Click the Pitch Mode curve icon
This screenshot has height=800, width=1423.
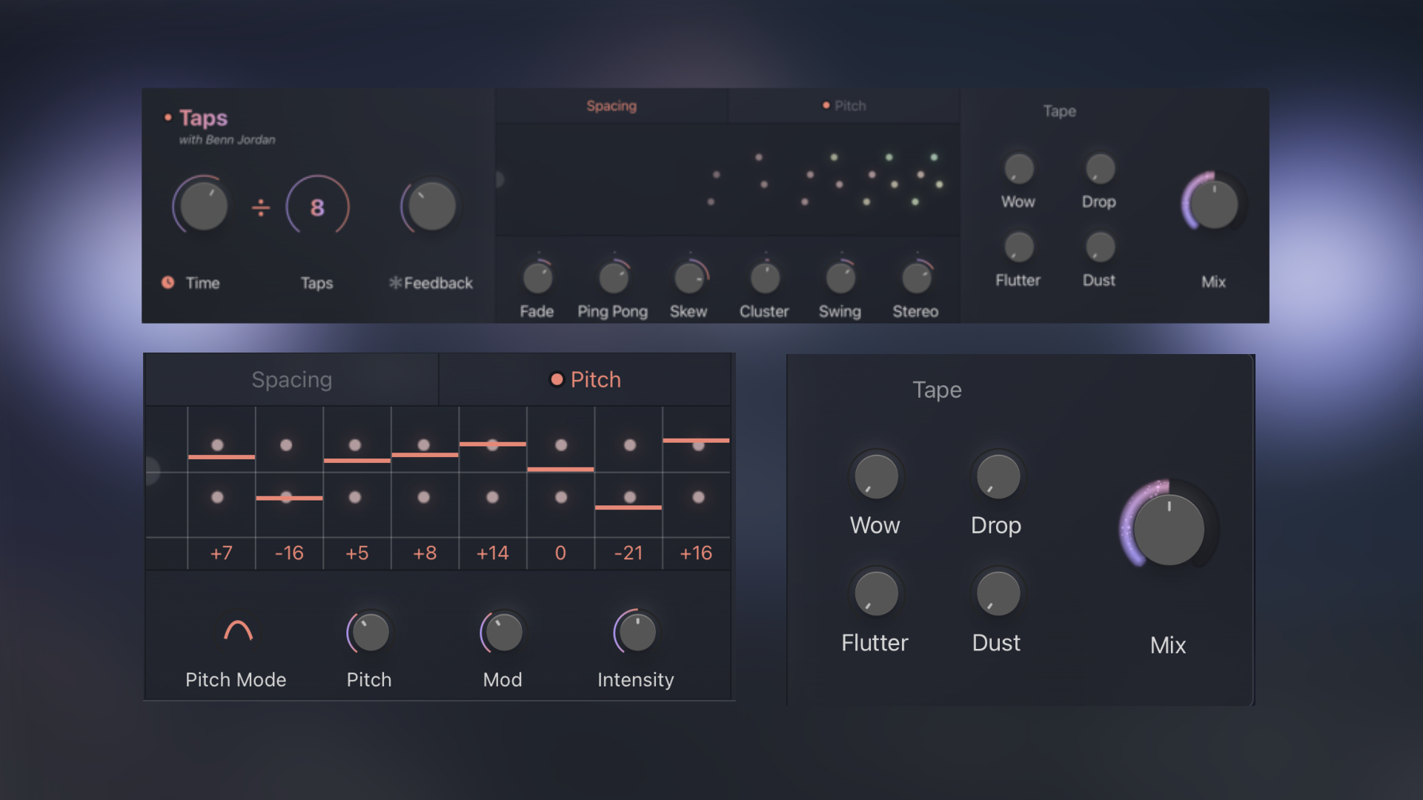pos(236,632)
